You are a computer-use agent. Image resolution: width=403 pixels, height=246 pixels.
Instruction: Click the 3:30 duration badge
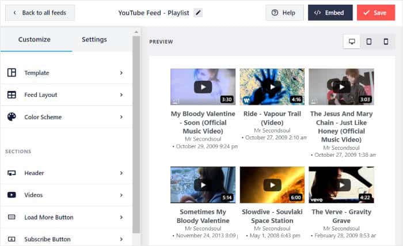pos(227,99)
